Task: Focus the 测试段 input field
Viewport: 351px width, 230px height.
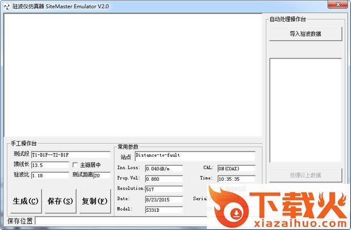Action: (x=71, y=155)
